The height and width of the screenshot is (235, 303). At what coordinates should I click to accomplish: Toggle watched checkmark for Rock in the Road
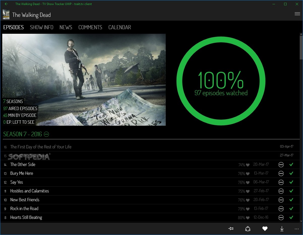pyautogui.click(x=291, y=209)
